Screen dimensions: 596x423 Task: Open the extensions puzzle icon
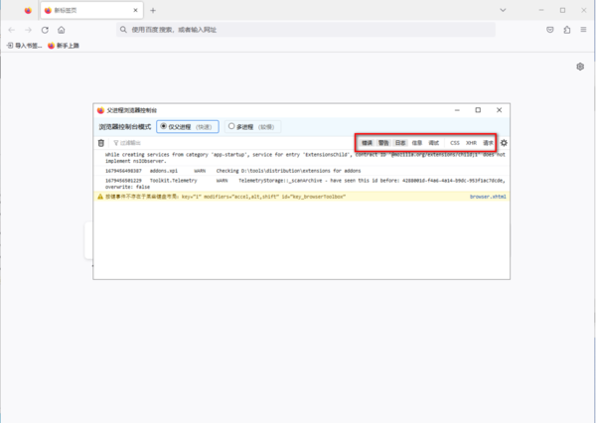[567, 30]
